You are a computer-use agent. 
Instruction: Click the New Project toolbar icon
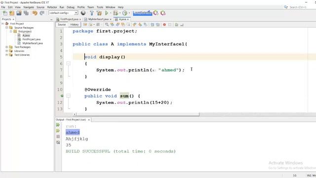[x=12, y=13]
